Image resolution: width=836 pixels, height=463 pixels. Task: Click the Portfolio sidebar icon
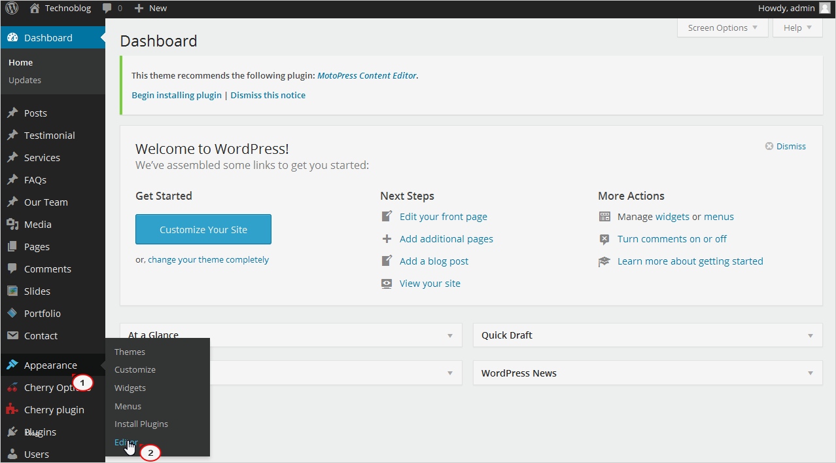(12, 314)
